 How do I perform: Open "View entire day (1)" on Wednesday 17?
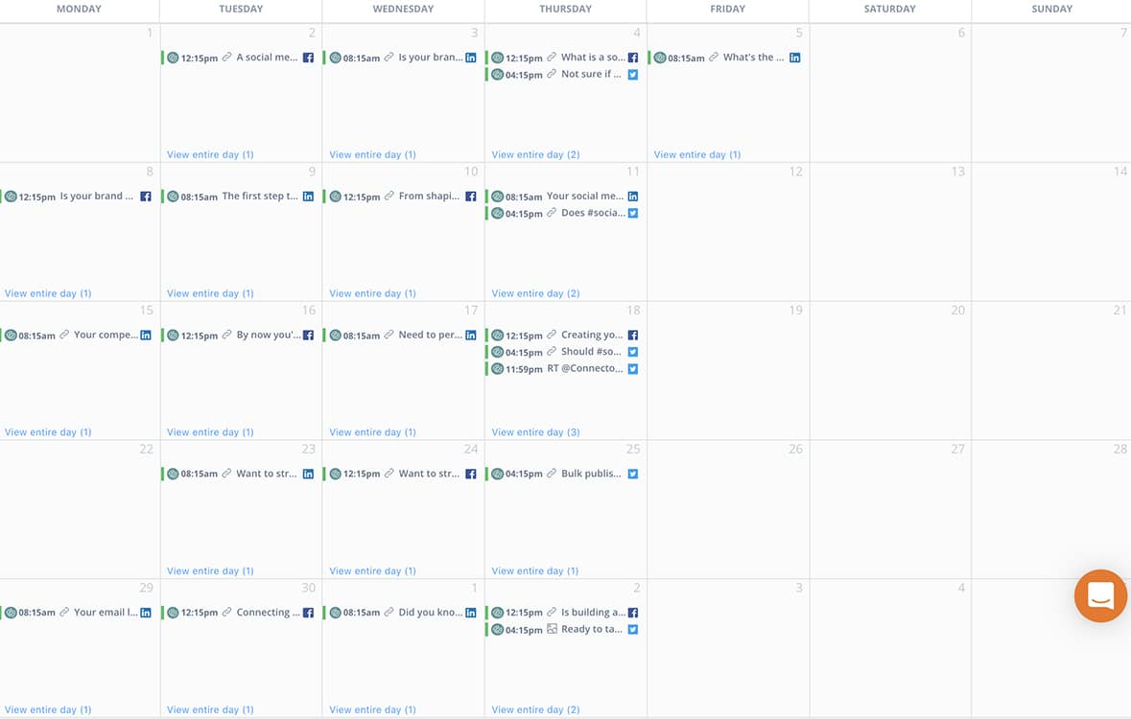[x=372, y=432]
